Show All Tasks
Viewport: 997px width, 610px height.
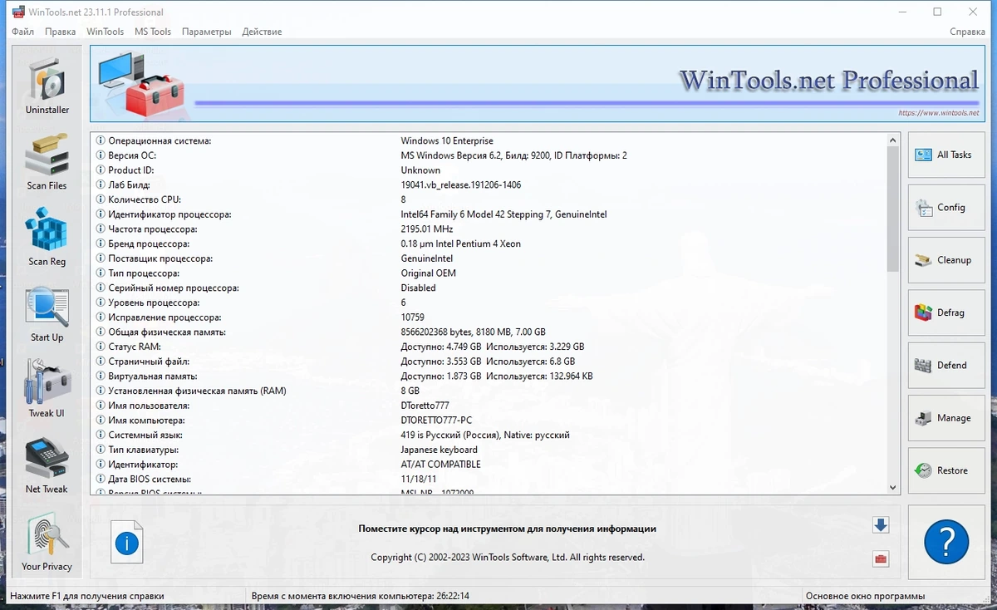click(945, 155)
